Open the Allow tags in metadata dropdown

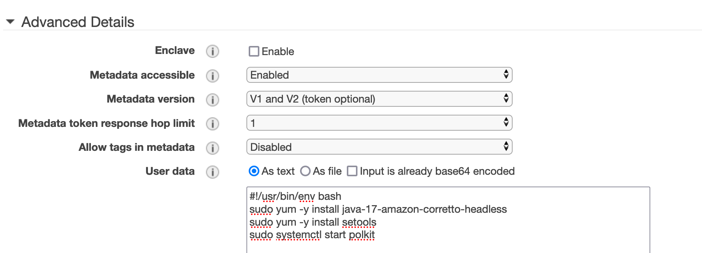[x=379, y=147]
